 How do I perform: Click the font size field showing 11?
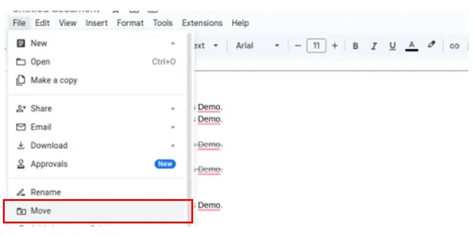coord(316,46)
